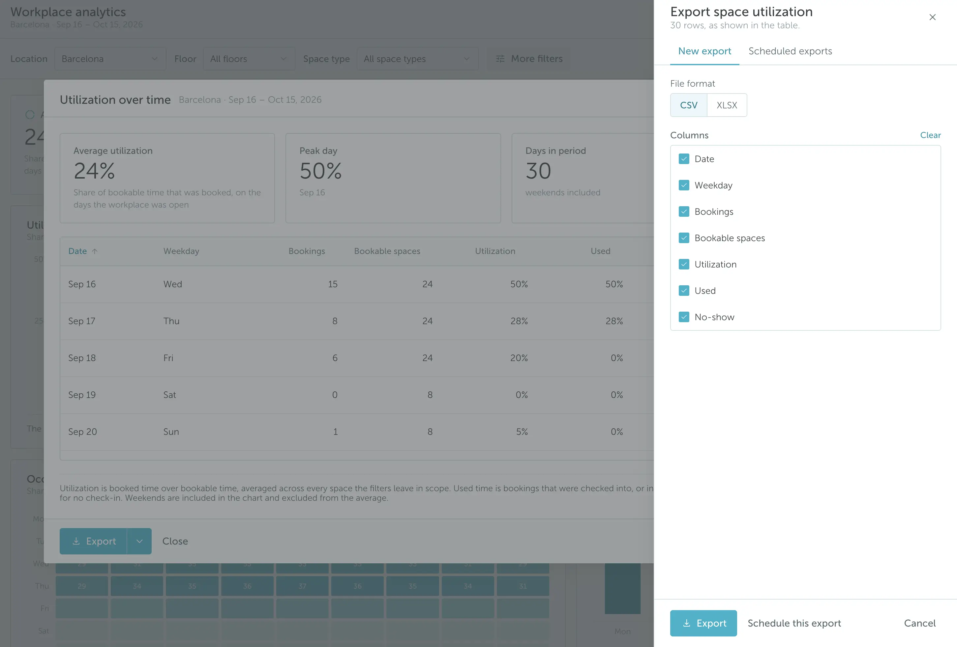This screenshot has width=957, height=647.
Task: Toggle the No-show column checkbox
Action: (x=684, y=317)
